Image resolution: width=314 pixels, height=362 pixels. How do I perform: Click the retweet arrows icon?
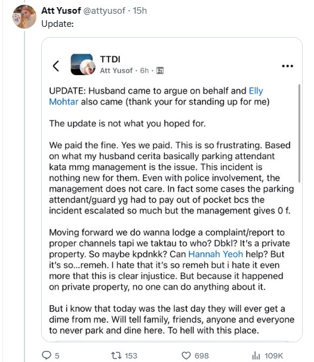(116, 355)
